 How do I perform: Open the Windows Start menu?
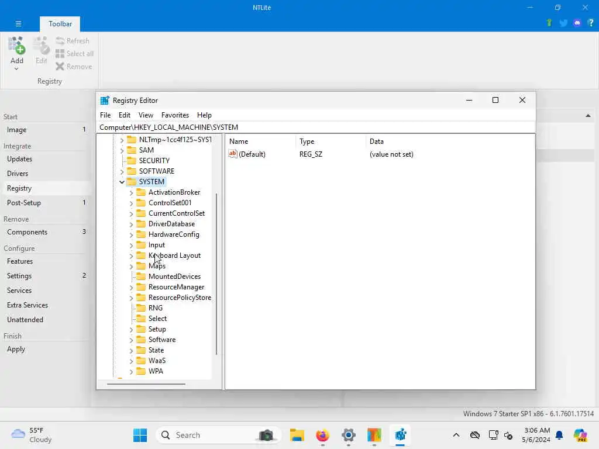(x=140, y=435)
